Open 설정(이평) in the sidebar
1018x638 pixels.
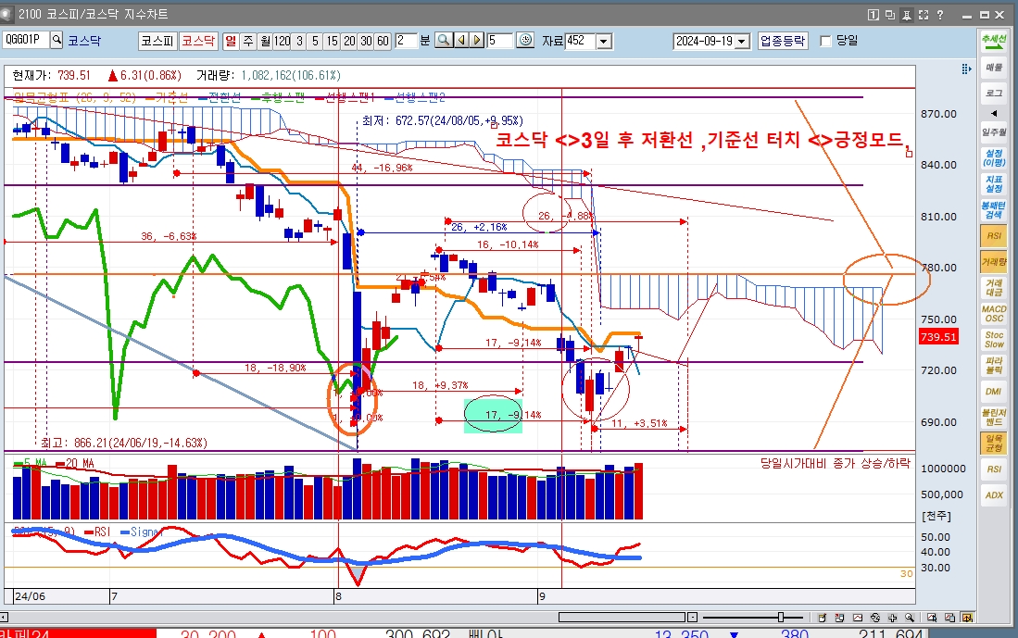[993, 157]
